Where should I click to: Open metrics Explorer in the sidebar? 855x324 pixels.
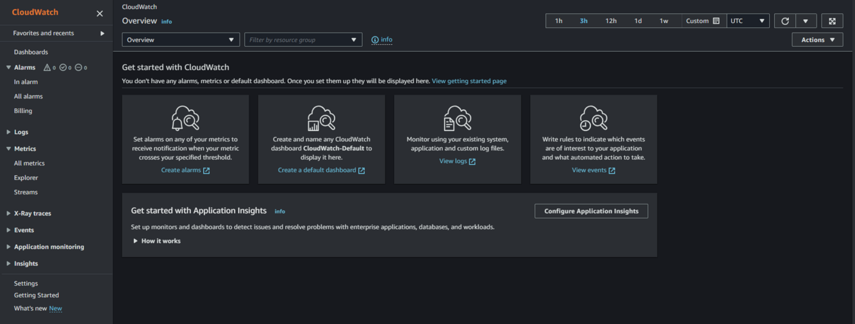26,178
